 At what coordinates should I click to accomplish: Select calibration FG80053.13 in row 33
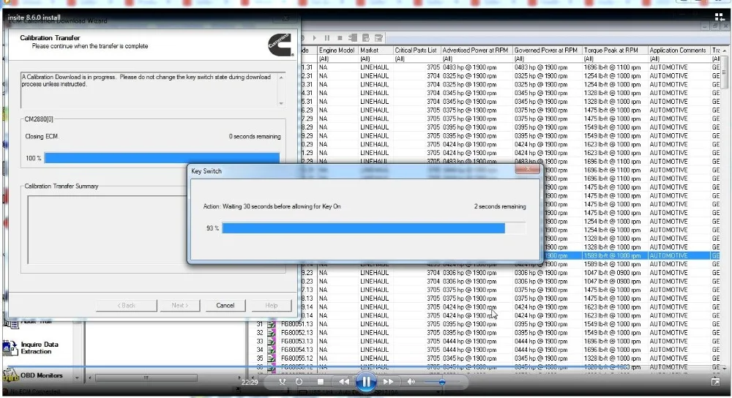click(297, 341)
